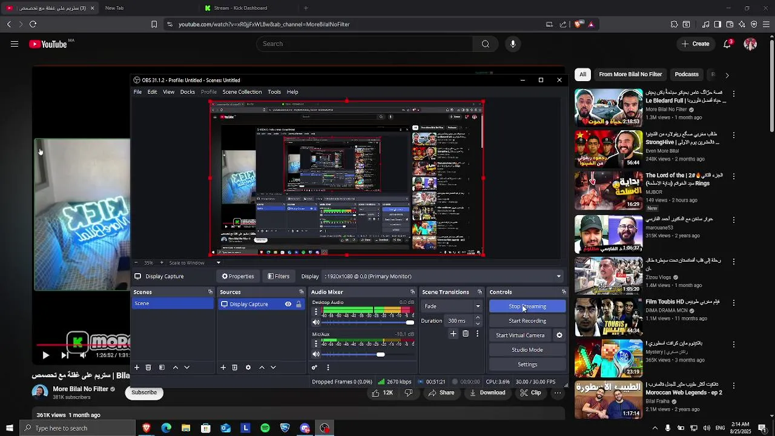The height and width of the screenshot is (436, 775).
Task: Open scene filters icon in Scenes dock
Action: click(x=162, y=368)
